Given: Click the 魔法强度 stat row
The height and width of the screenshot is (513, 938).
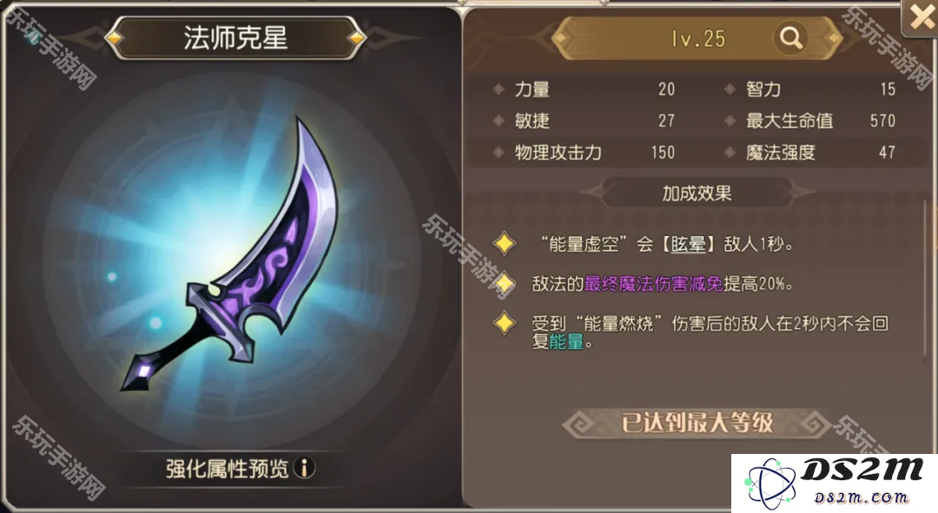Looking at the screenshot, I should 813,153.
